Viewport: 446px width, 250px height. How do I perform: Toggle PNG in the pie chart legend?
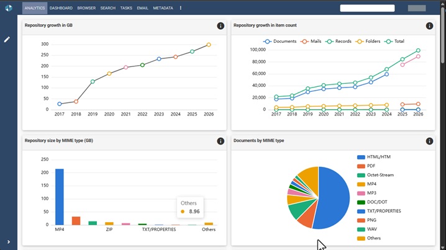tap(366, 220)
